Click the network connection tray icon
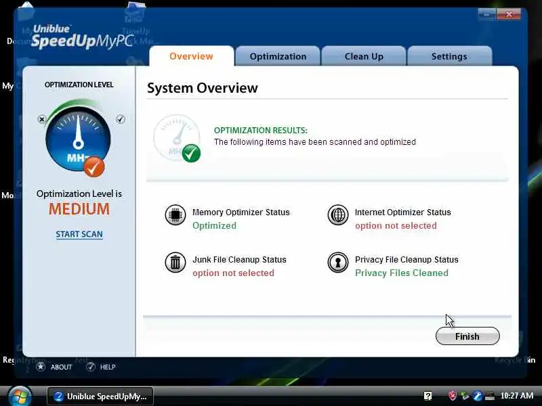The height and width of the screenshot is (406, 542). click(x=465, y=396)
